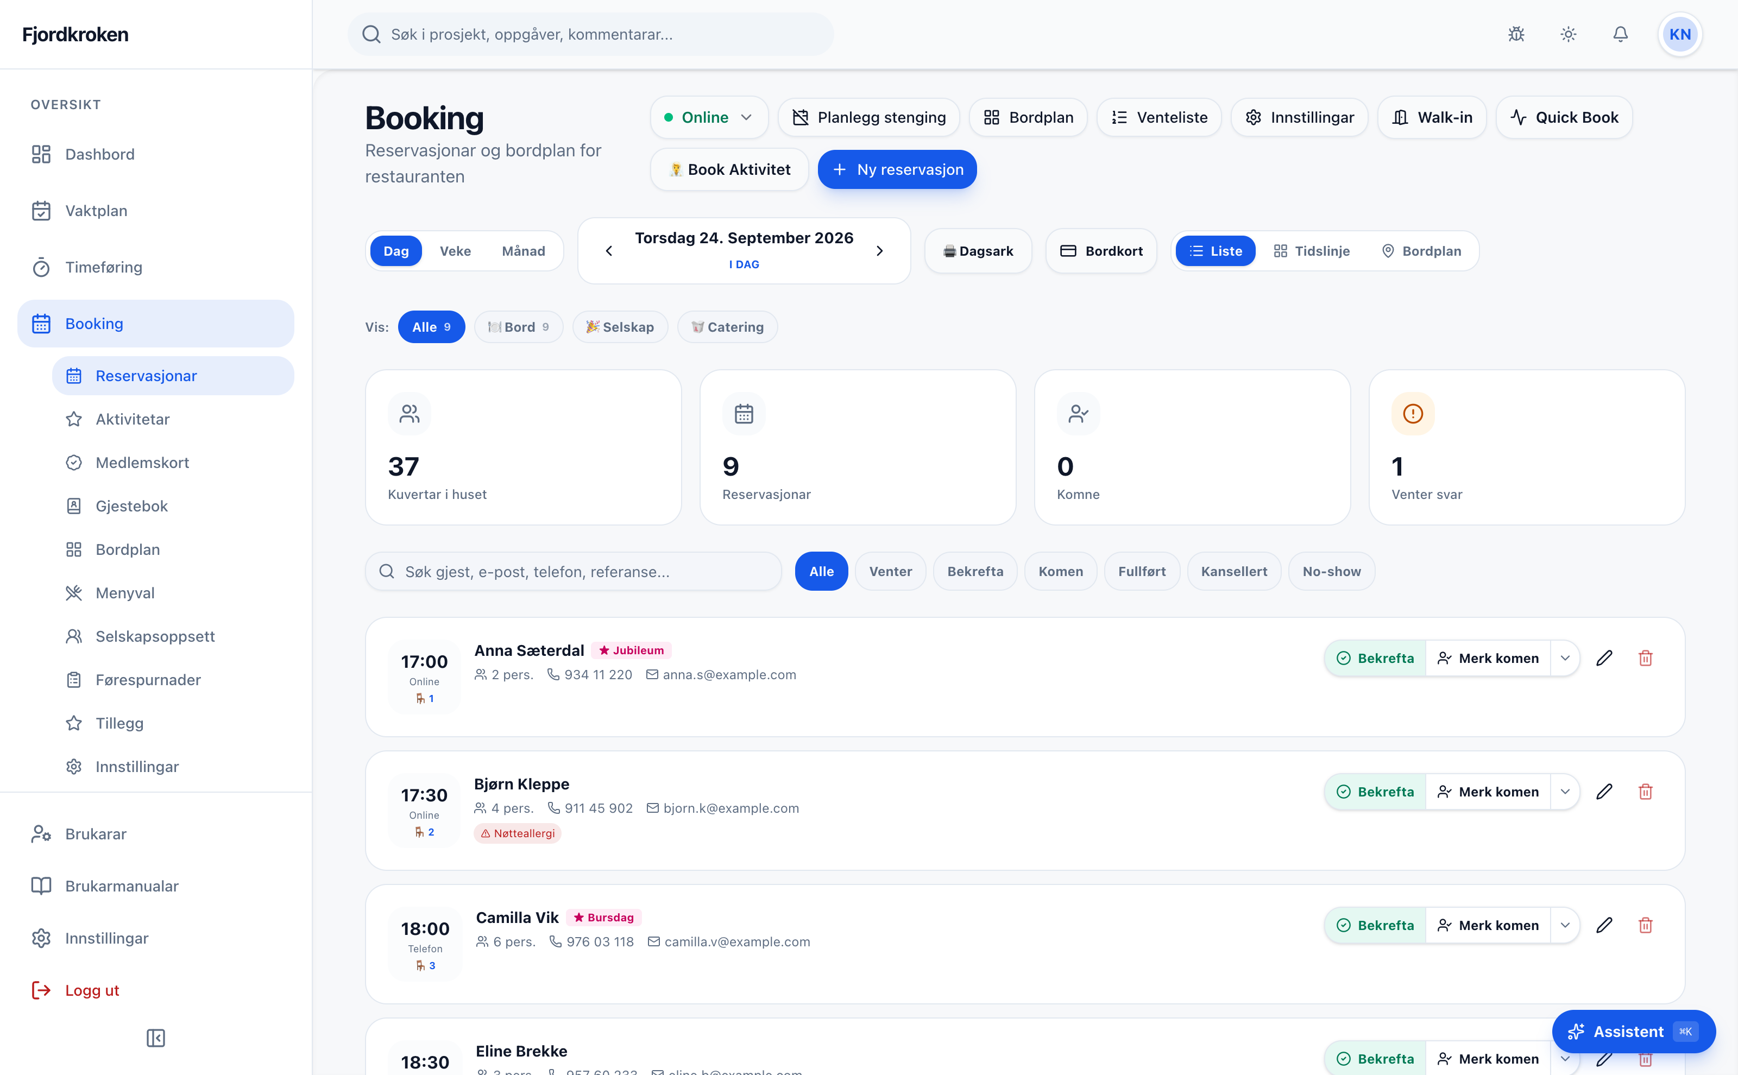Click guest search input field

pyautogui.click(x=573, y=571)
